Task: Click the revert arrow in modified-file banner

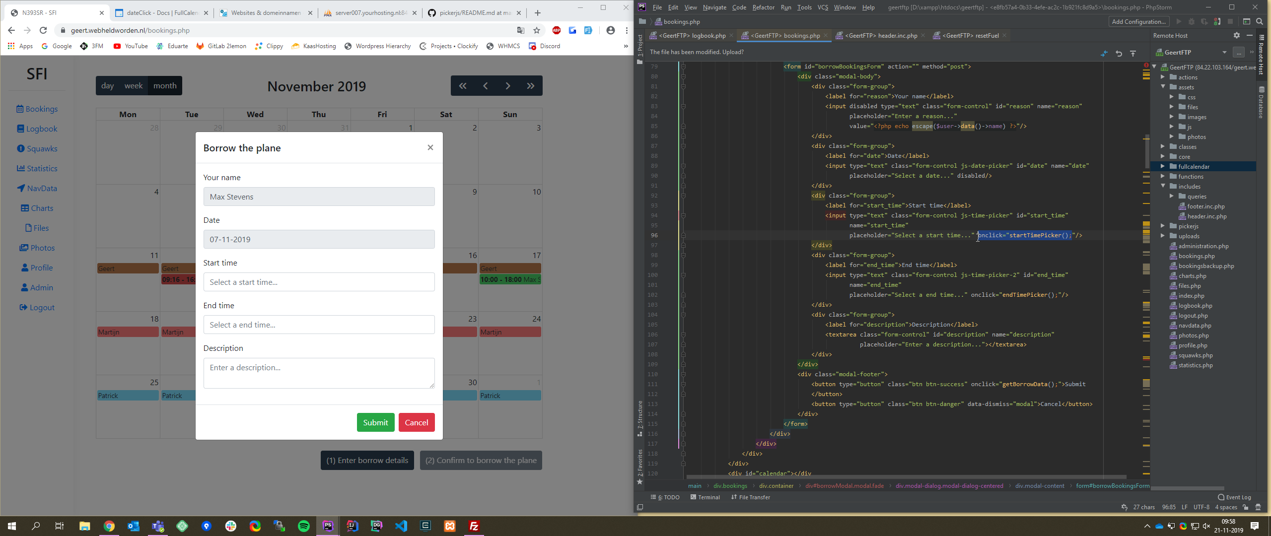Action: point(1119,53)
